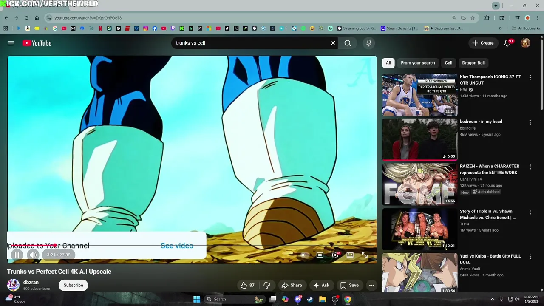
Task: Go back in browser history
Action: [x=6, y=18]
